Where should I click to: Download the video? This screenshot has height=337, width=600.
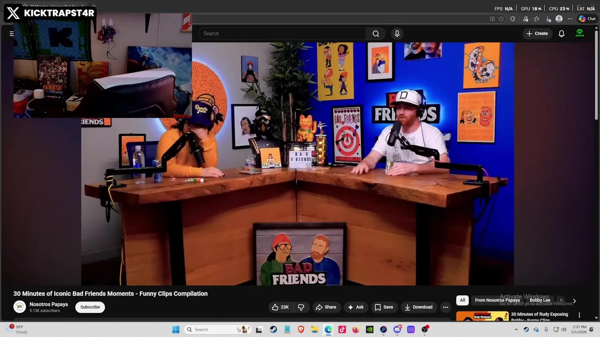(x=419, y=307)
